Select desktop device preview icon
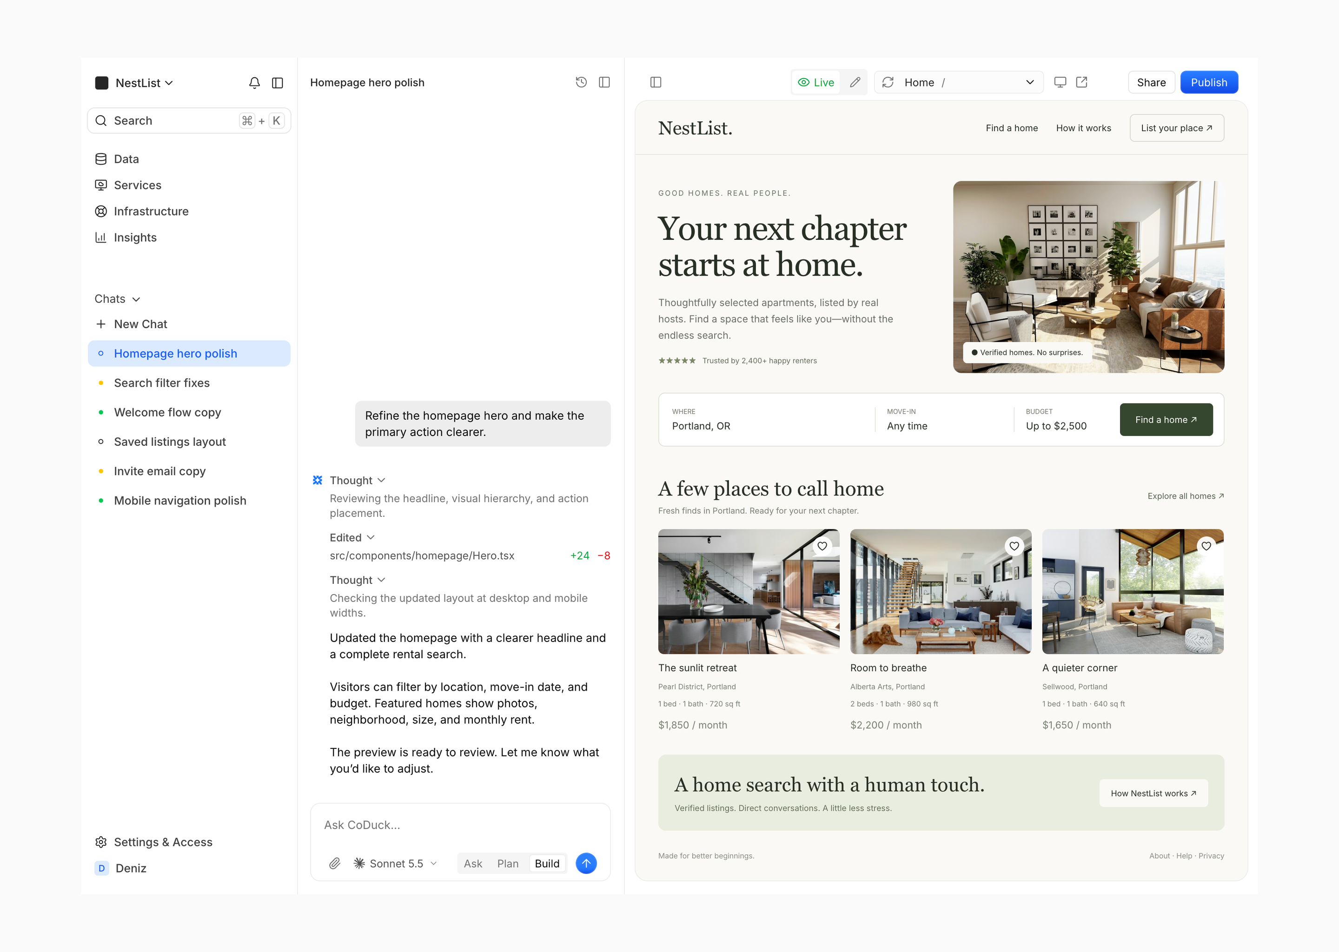The height and width of the screenshot is (952, 1339). (x=1060, y=82)
